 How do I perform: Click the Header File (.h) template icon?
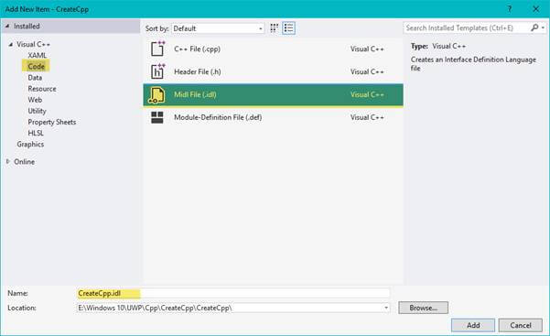point(157,71)
